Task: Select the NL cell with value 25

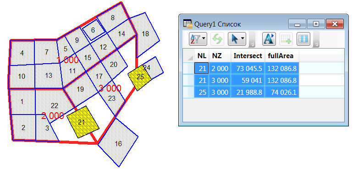Action: tap(202, 92)
